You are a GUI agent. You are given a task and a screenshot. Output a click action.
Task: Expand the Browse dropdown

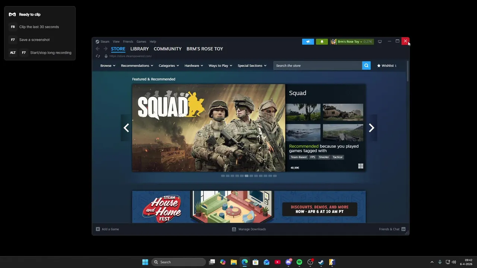[x=108, y=66]
